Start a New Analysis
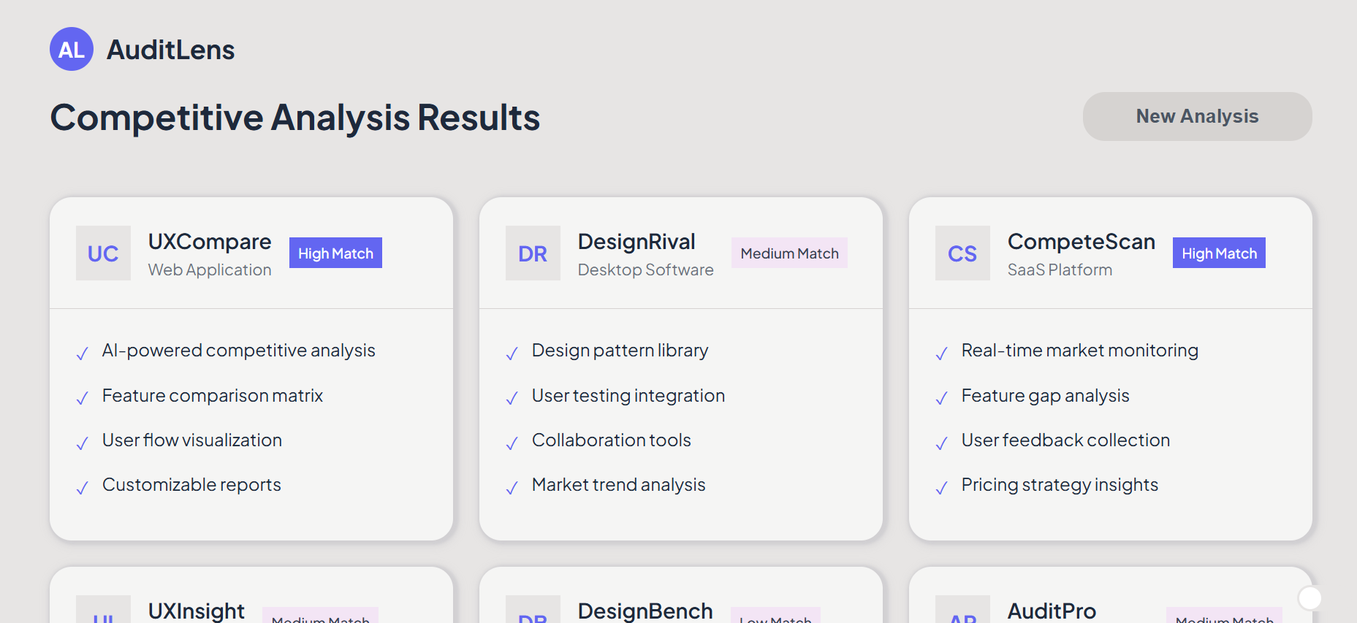Screen dimensions: 1357x623 1196,116
